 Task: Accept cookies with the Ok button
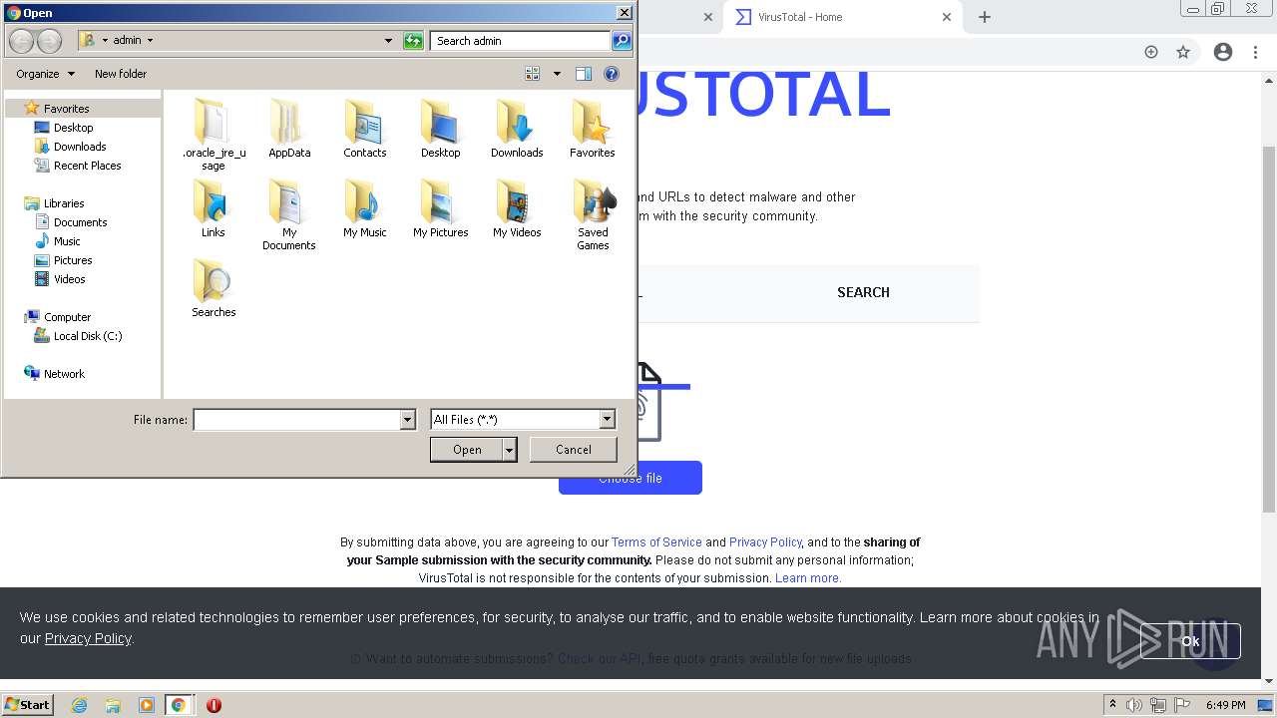(1190, 641)
